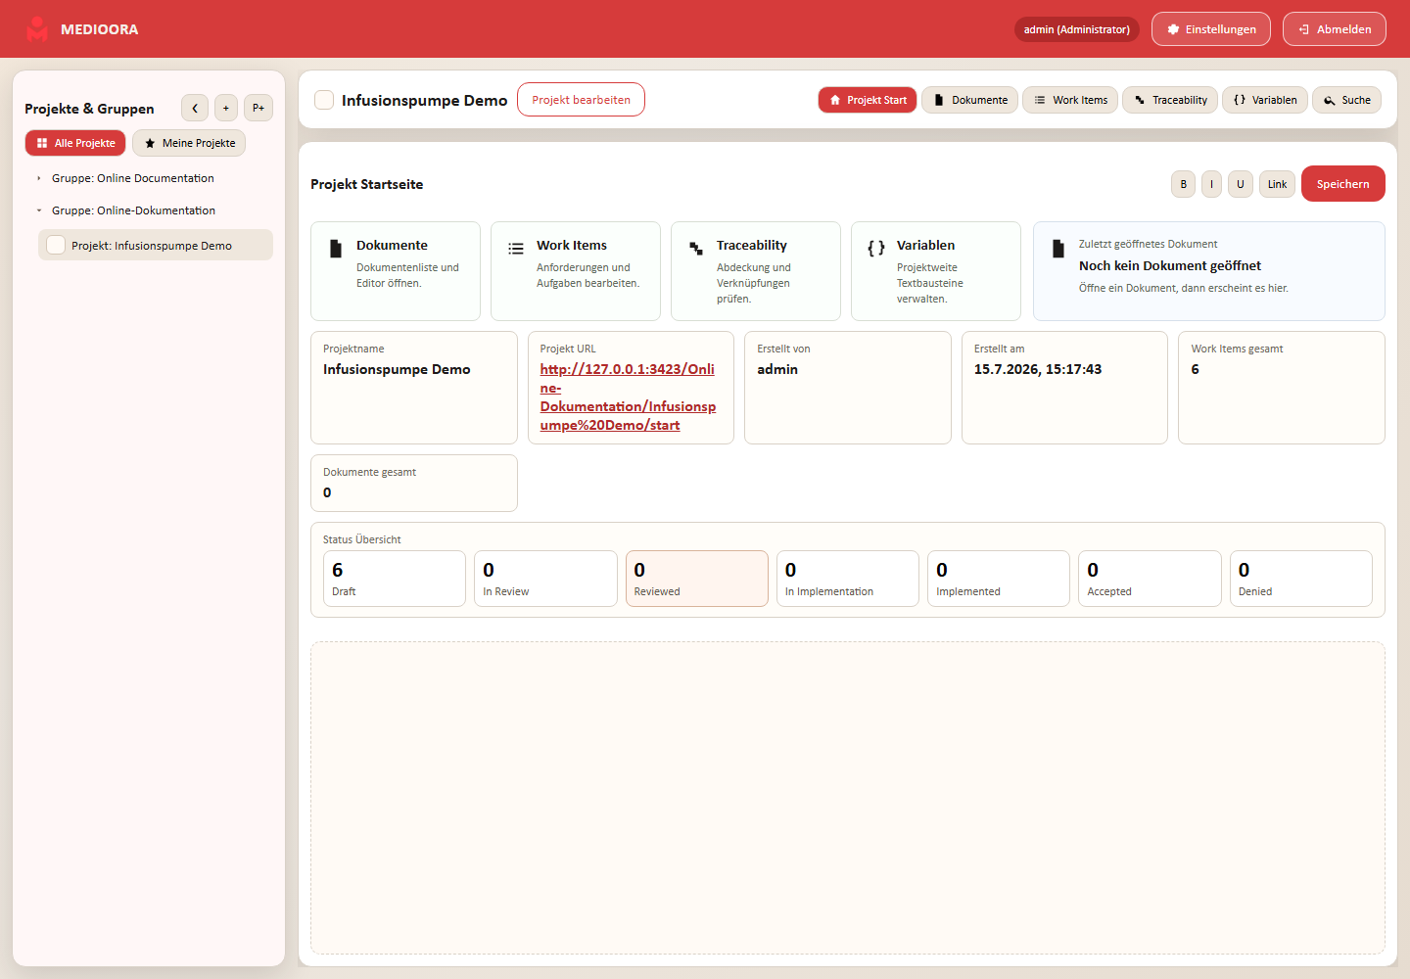The height and width of the screenshot is (979, 1410).
Task: Toggle the Meine Projekte filter
Action: click(189, 143)
